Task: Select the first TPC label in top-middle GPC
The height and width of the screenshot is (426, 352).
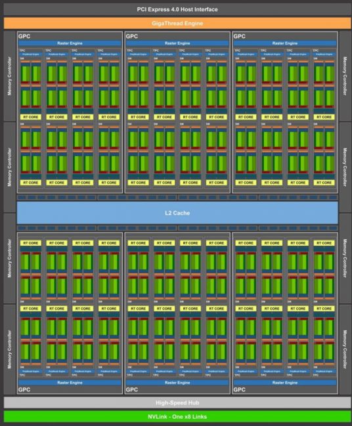Action: (130, 50)
